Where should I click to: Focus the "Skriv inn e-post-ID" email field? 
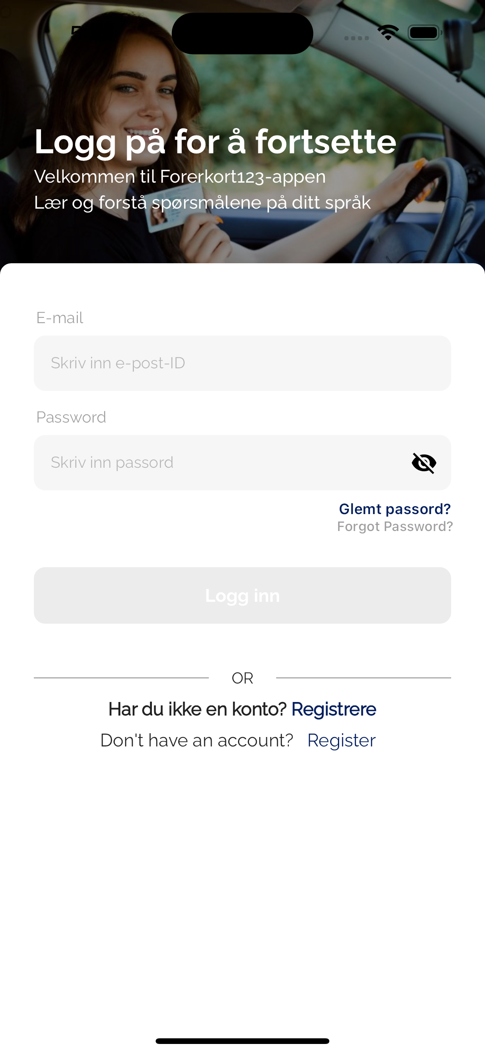(242, 363)
